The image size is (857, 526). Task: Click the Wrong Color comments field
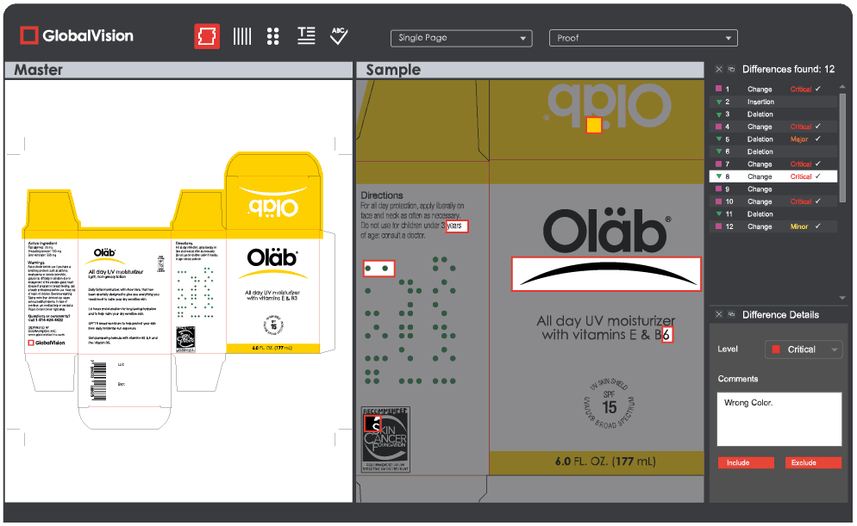779,419
